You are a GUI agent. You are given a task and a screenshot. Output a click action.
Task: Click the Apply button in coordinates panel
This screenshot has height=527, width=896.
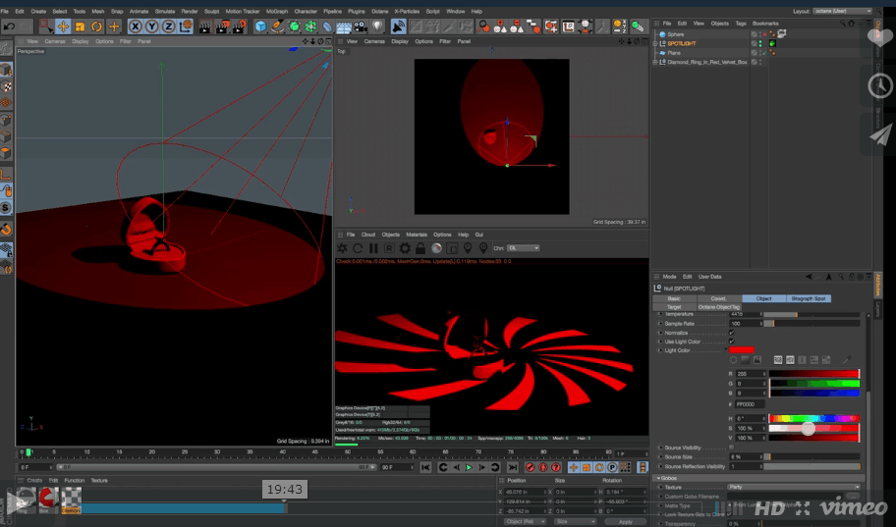625,522
